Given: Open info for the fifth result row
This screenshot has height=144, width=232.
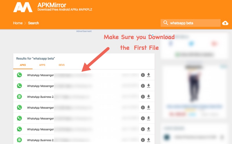Looking at the screenshot, I should point(143,118).
